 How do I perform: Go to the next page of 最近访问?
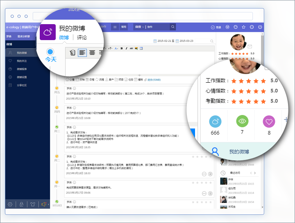point(255,173)
